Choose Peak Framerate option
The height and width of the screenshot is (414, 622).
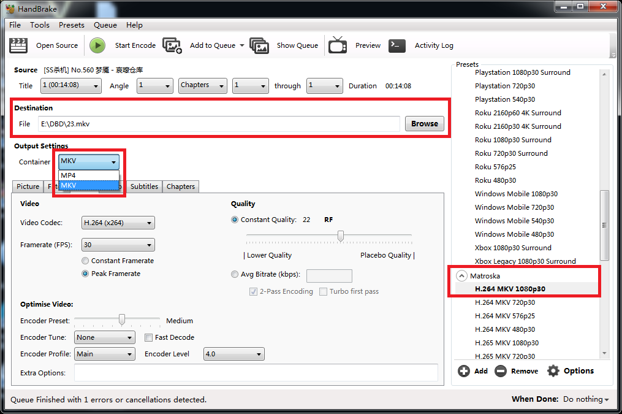[x=85, y=274]
